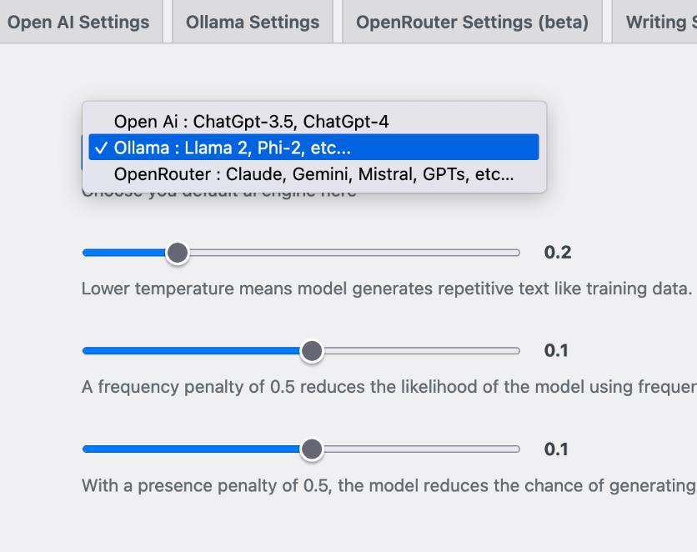Screen dimensions: 697x552
Task: Select Ollama : Llama 2, Phi-2 option
Action: 313,148
